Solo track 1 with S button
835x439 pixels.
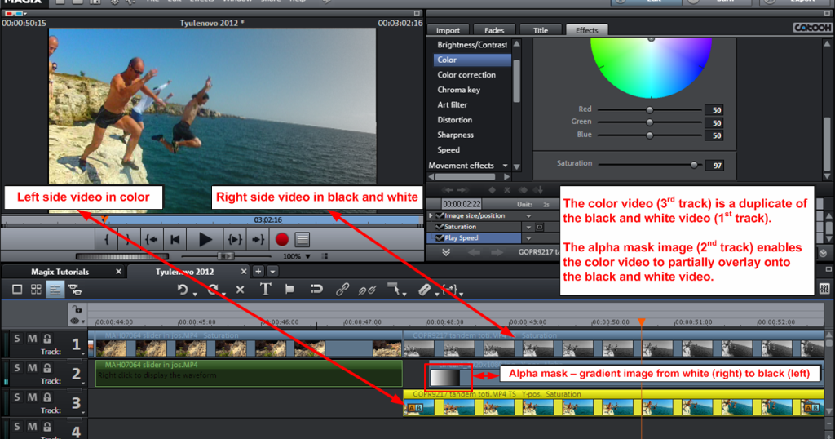tap(17, 339)
